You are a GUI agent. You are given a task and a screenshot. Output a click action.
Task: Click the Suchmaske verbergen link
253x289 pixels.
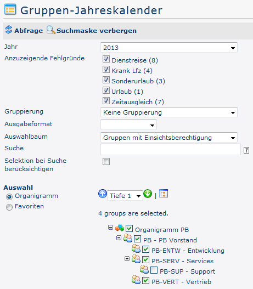97,31
